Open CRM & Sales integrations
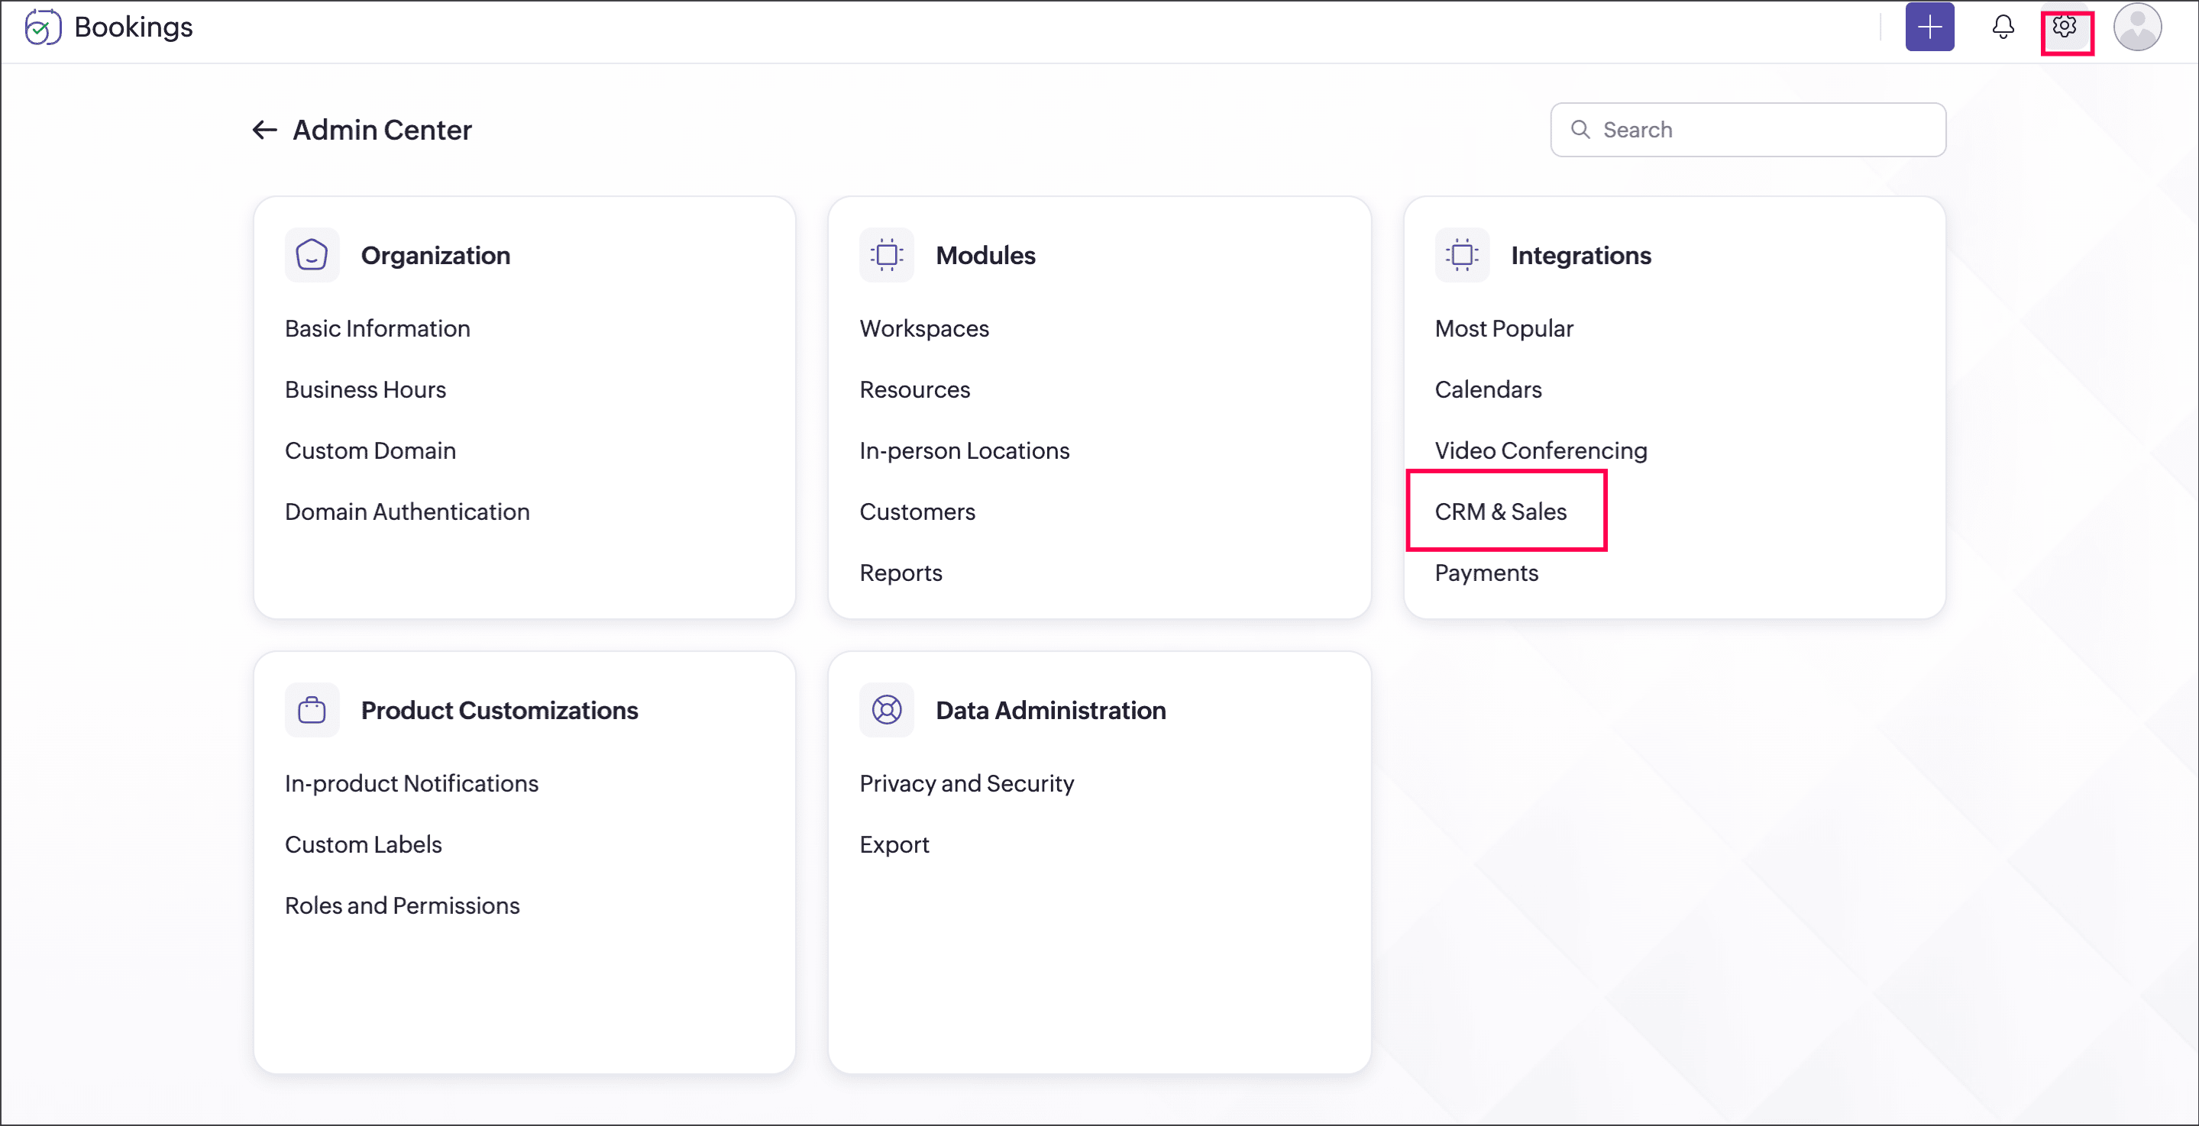Screen dimensions: 2199x1126 [x=1500, y=511]
